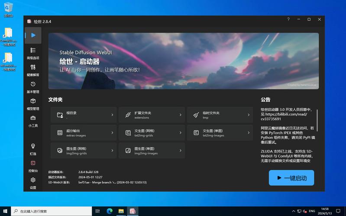Image resolution: width=346 pixels, height=216 pixels.
Task: Go to 版本管理 version management
Action: 33,87
